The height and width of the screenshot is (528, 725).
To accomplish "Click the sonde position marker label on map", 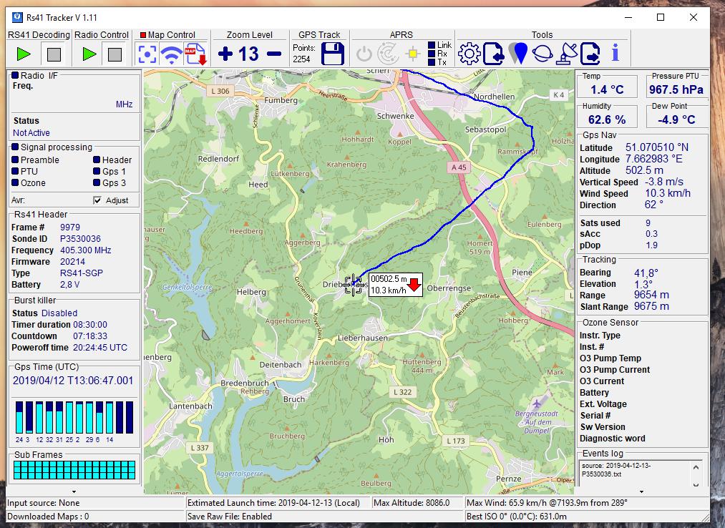I will tap(395, 284).
